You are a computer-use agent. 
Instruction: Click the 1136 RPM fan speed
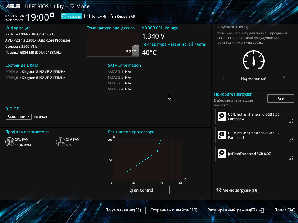coord(23,145)
